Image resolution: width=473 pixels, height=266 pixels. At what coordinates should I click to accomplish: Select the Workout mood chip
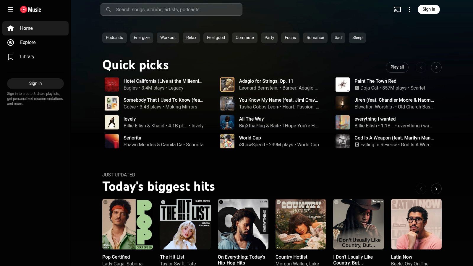(168, 38)
